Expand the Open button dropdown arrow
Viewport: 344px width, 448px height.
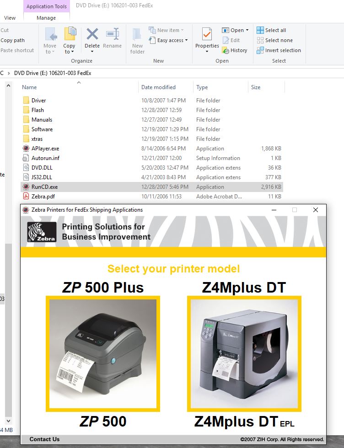tap(247, 30)
